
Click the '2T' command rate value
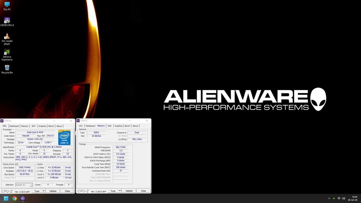pyautogui.click(x=121, y=171)
